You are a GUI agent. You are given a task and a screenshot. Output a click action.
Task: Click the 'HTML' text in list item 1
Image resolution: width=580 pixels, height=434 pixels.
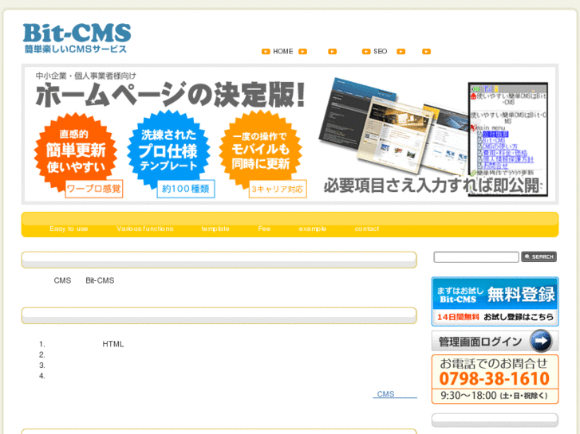coord(113,344)
